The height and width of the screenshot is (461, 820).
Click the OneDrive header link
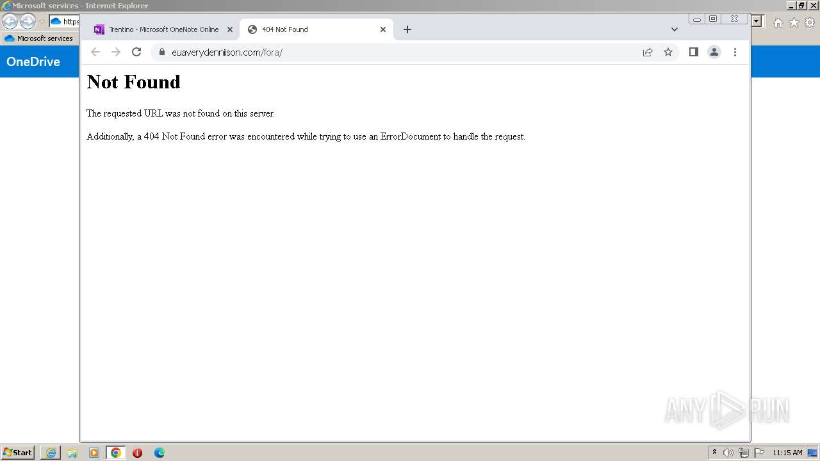click(33, 61)
